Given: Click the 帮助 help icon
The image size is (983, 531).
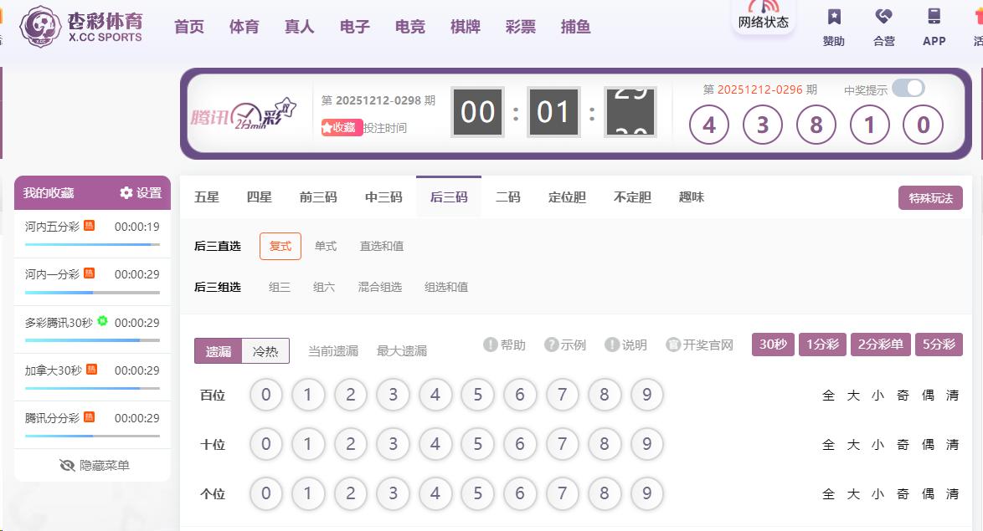Looking at the screenshot, I should point(491,345).
